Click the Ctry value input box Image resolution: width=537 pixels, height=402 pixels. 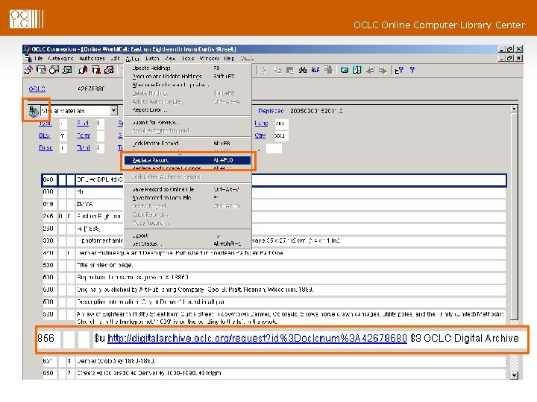281,135
